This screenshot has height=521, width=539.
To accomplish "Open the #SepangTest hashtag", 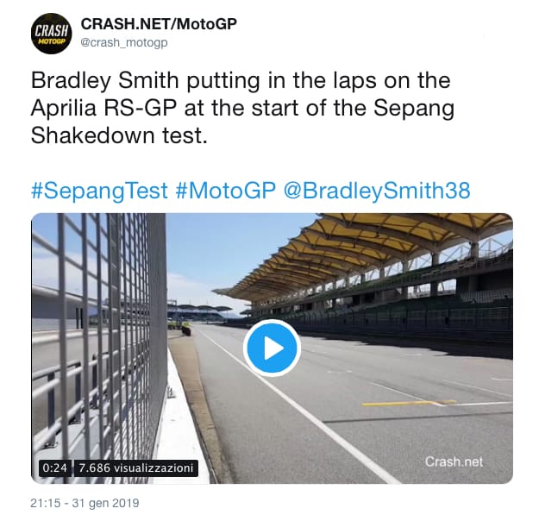I will (100, 190).
